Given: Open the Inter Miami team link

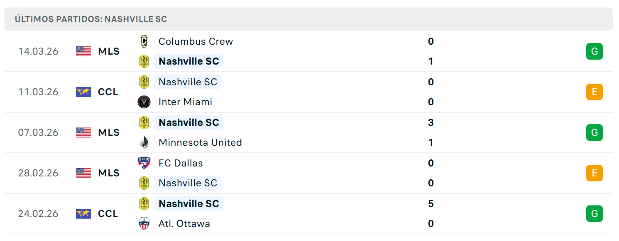Looking at the screenshot, I should tap(185, 102).
